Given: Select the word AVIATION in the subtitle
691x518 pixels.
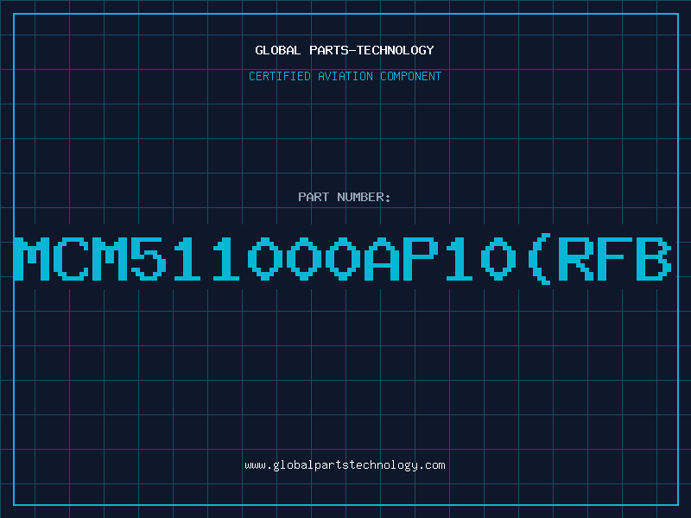Looking at the screenshot, I should coord(345,76).
